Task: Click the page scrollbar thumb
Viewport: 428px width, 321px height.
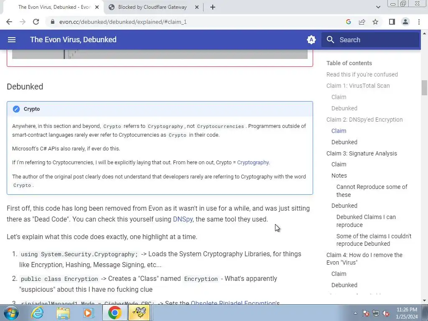Action: coord(424,88)
